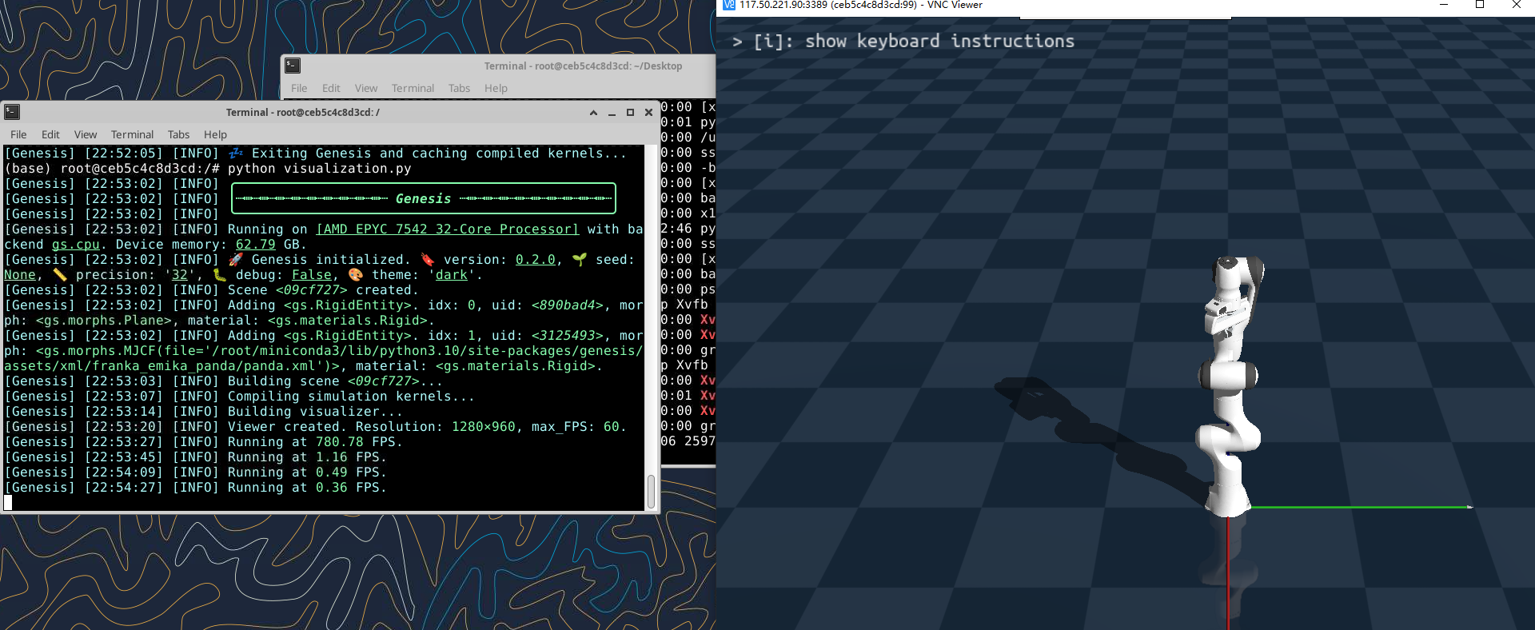1535x630 pixels.
Task: Click the Franka Panda robot arm in the viewer
Action: coord(1230,387)
